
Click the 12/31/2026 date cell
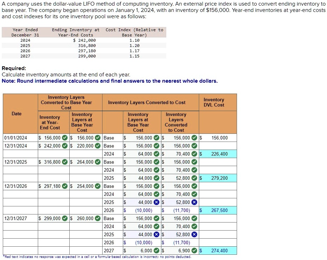pos(20,186)
